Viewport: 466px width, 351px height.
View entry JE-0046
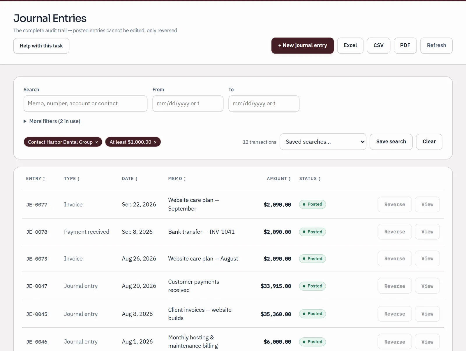click(427, 342)
